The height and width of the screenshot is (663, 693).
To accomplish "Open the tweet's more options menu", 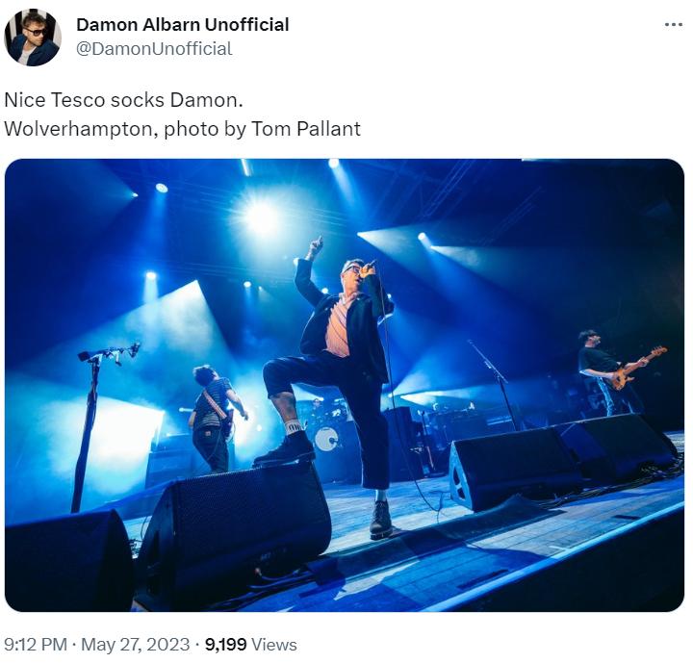I will pyautogui.click(x=673, y=25).
